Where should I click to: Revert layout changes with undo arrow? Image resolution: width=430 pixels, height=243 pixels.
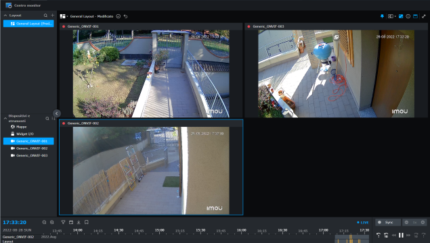(125, 16)
